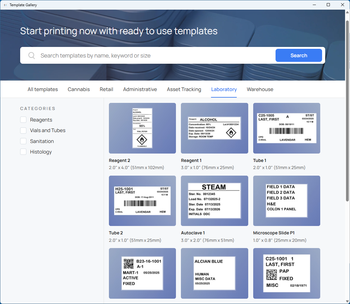350x304 pixels.
Task: Switch to the Warehouse tab
Action: 260,90
